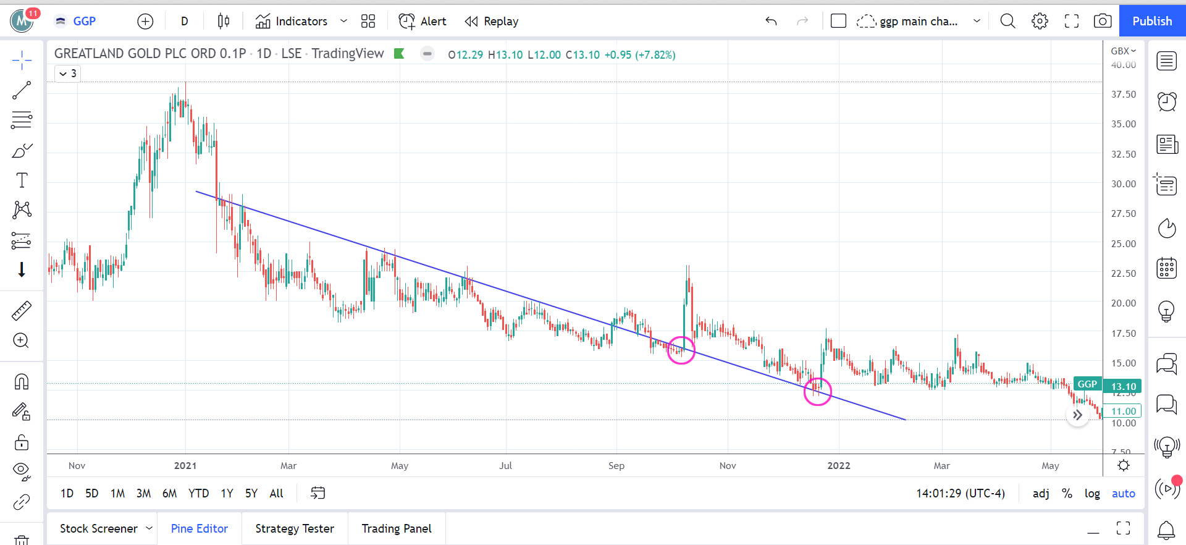Collapse the indicator legend showing 3

(67, 74)
